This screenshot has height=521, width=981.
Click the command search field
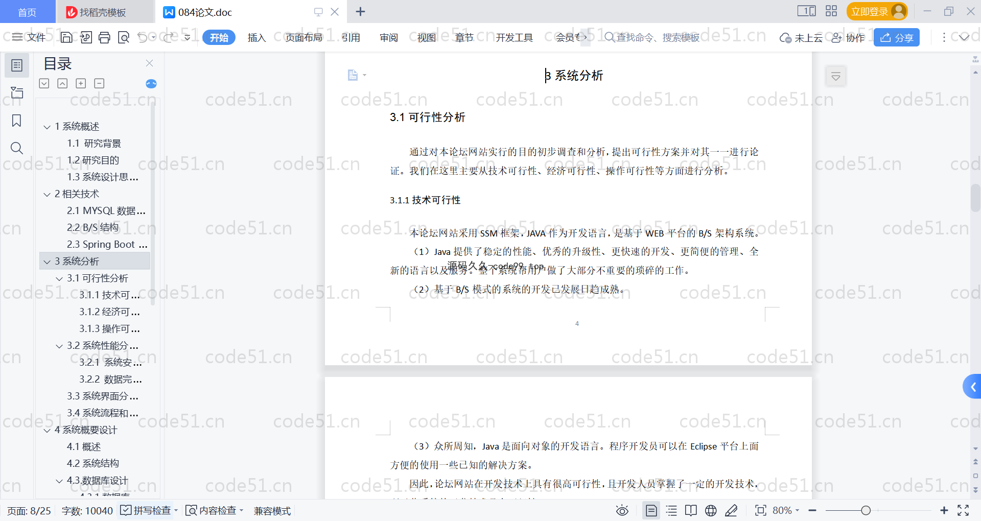(x=652, y=37)
